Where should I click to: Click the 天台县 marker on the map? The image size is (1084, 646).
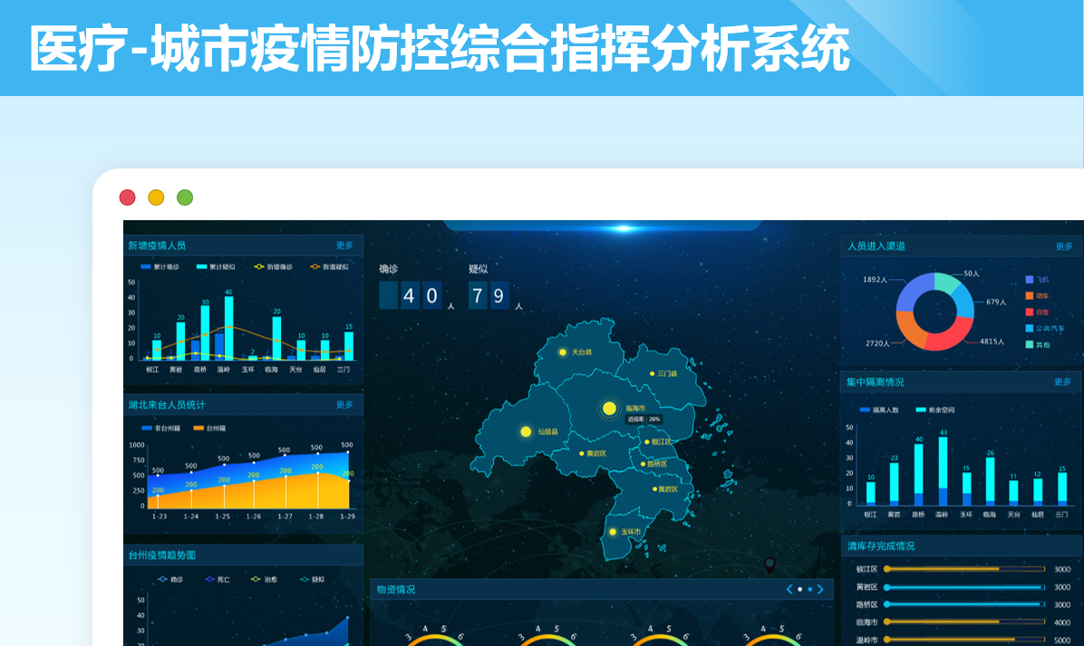(563, 352)
